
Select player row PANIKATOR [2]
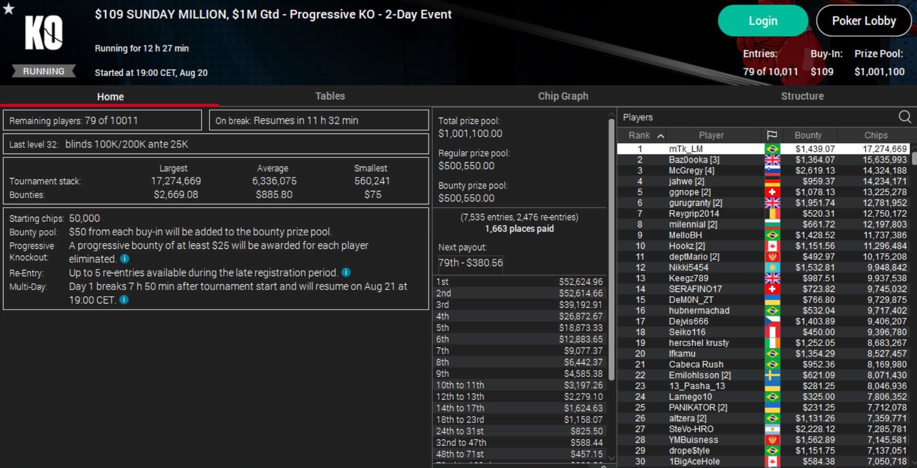[x=764, y=407]
